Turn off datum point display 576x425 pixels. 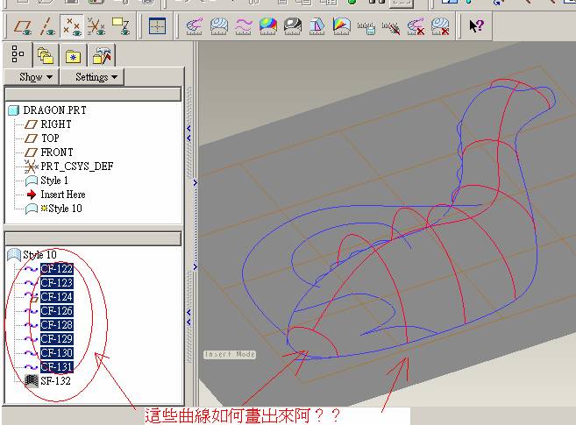[72, 26]
